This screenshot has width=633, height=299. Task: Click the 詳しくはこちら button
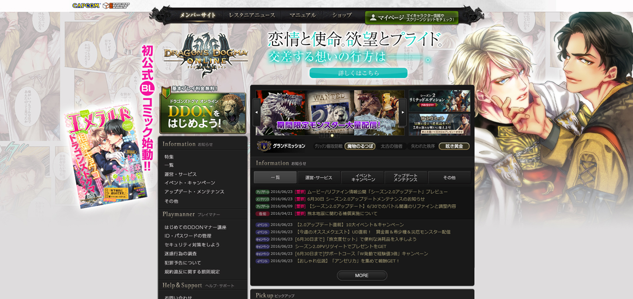(x=359, y=73)
